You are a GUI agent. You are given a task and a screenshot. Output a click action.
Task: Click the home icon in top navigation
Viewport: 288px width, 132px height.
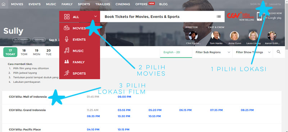(4, 4)
